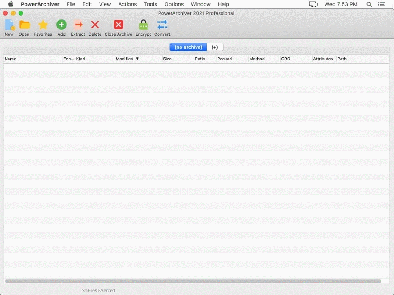Minimize the window with yellow button
Viewport: 394px width, 295px height.
click(13, 13)
